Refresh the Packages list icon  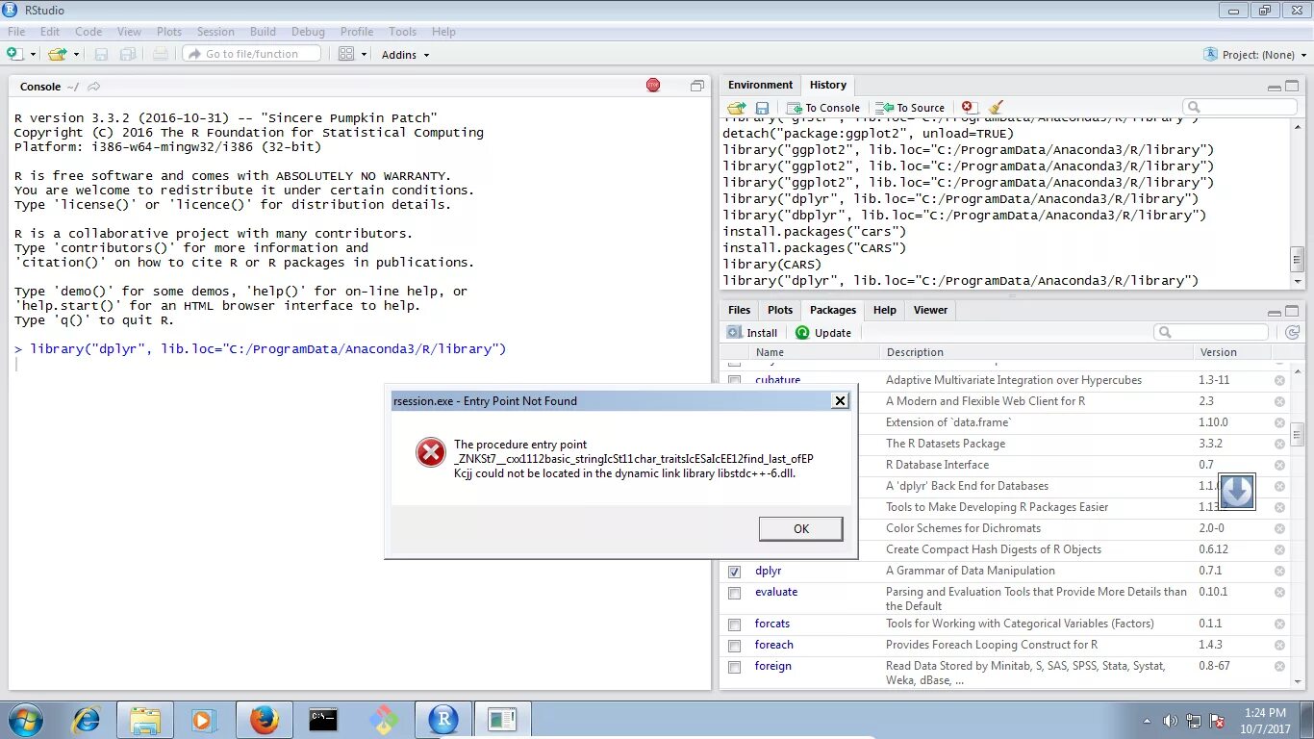click(1292, 332)
